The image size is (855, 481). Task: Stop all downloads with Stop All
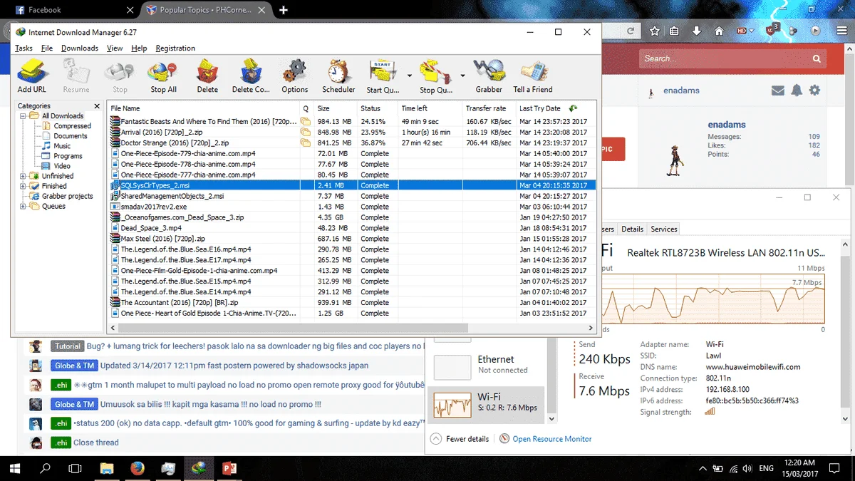click(x=163, y=77)
